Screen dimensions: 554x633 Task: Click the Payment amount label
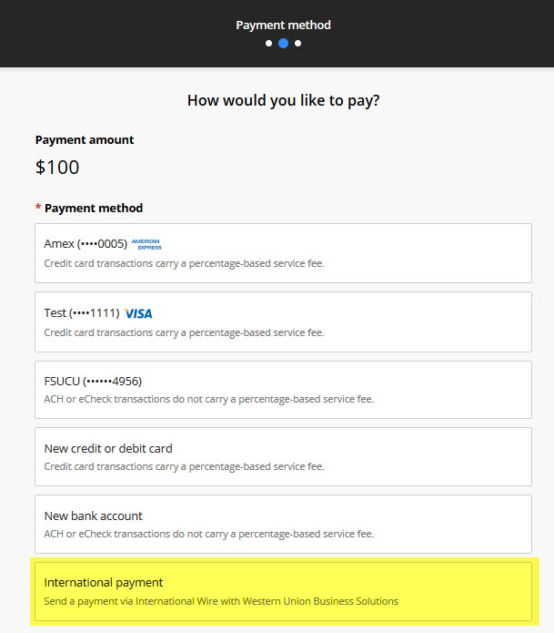[x=85, y=140]
